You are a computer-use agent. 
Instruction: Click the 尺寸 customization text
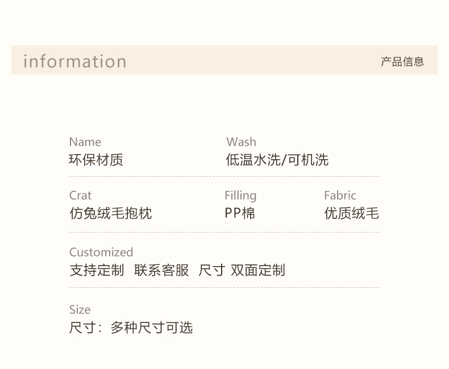pos(211,270)
